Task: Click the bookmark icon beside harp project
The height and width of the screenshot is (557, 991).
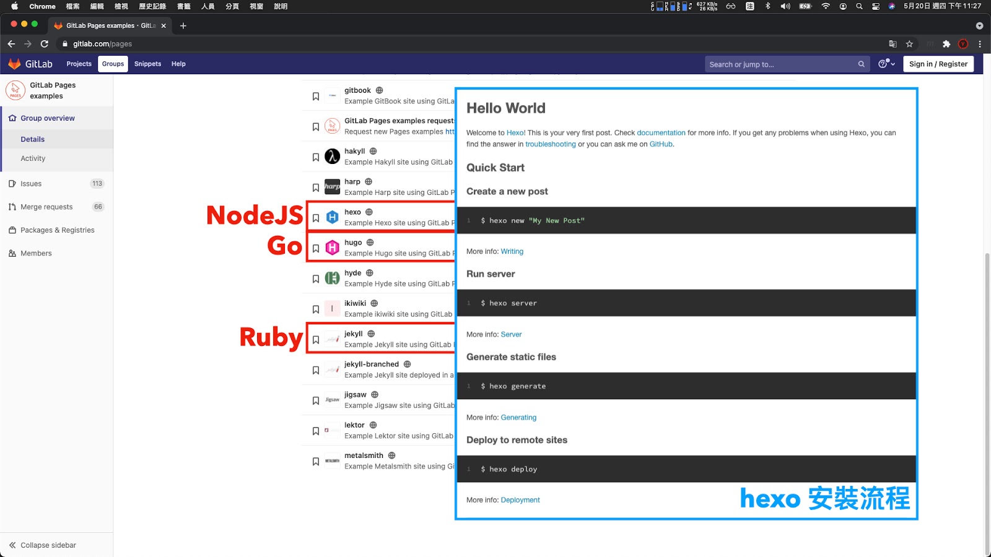Action: (x=316, y=188)
